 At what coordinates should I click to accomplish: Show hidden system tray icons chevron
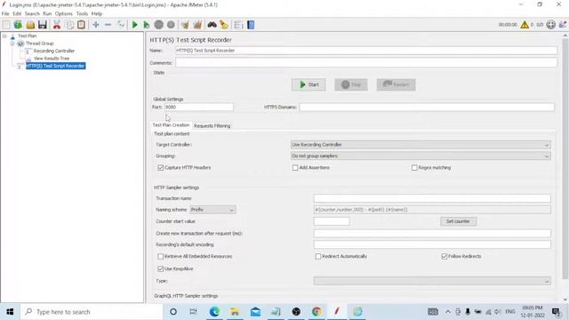coord(448,312)
